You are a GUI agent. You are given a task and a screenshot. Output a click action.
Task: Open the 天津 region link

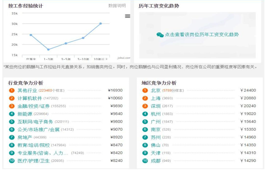156,153
